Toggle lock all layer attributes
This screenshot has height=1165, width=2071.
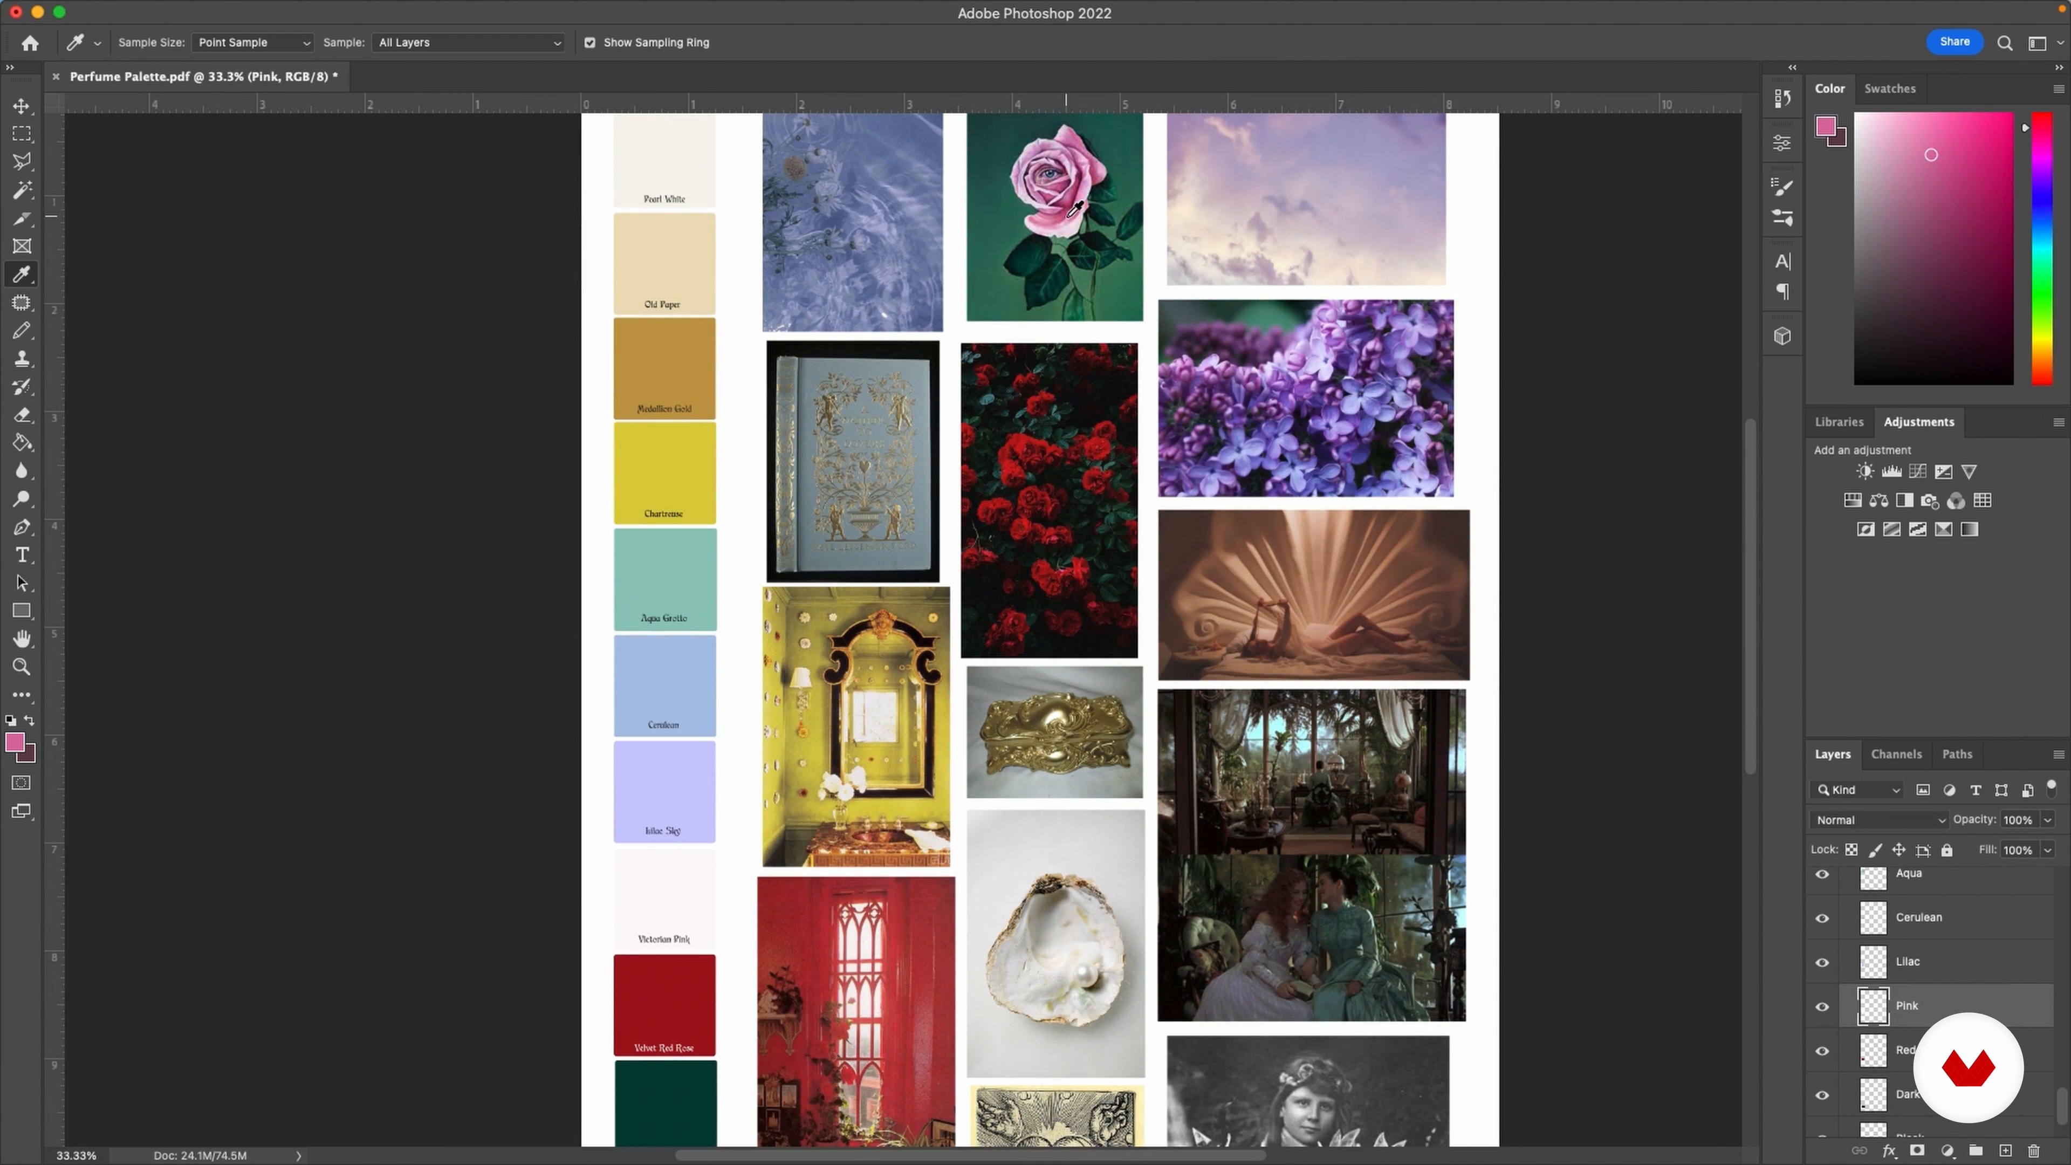tap(1946, 850)
